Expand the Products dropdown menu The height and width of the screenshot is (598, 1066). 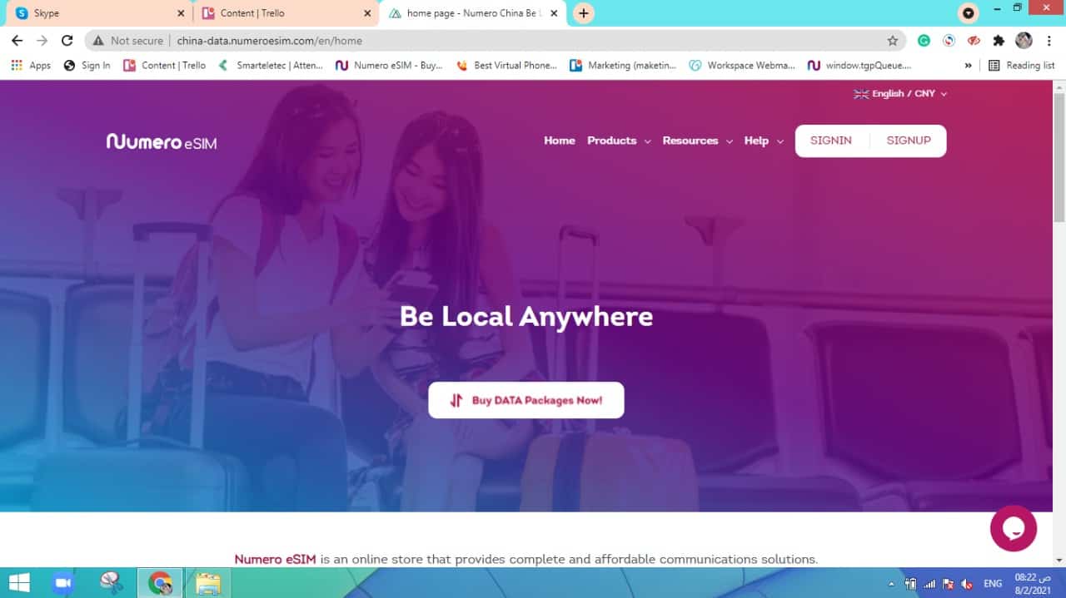click(618, 141)
